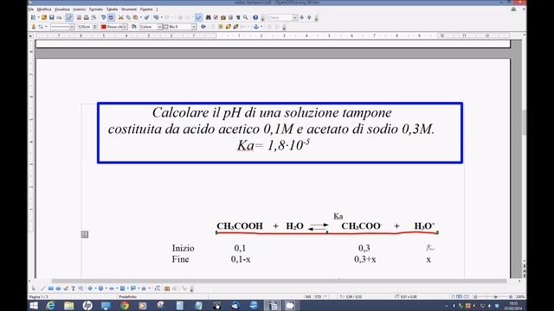
Task: Open the line style dropdown
Action: 72,27
